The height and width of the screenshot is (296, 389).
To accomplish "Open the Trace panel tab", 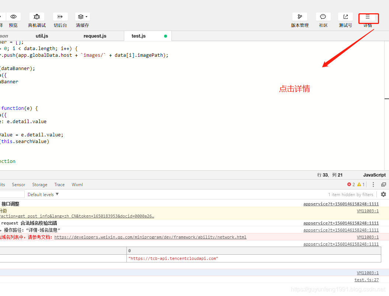I will (59, 185).
